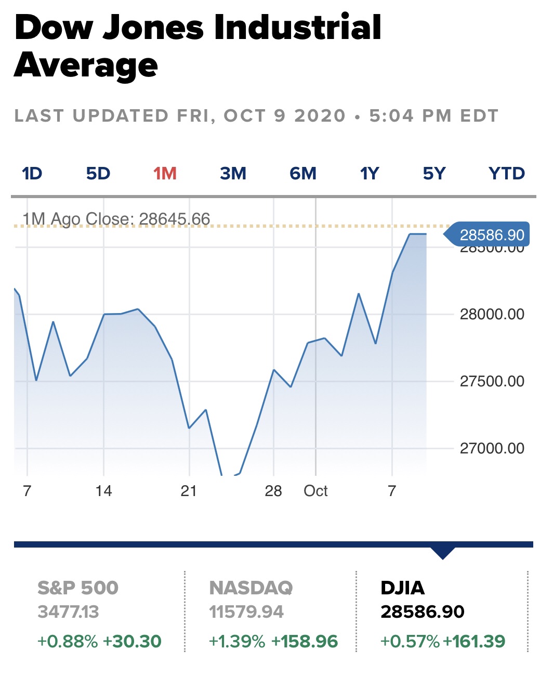The image size is (540, 676).
Task: Select the 1D time range tab
Action: (32, 173)
